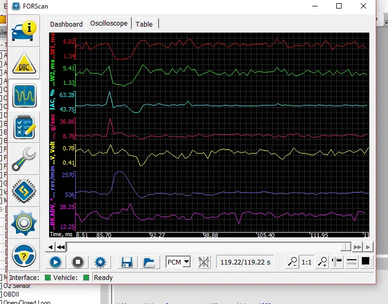Rewind timeline with double left arrow
This screenshot has height=304, width=388.
[x=61, y=247]
